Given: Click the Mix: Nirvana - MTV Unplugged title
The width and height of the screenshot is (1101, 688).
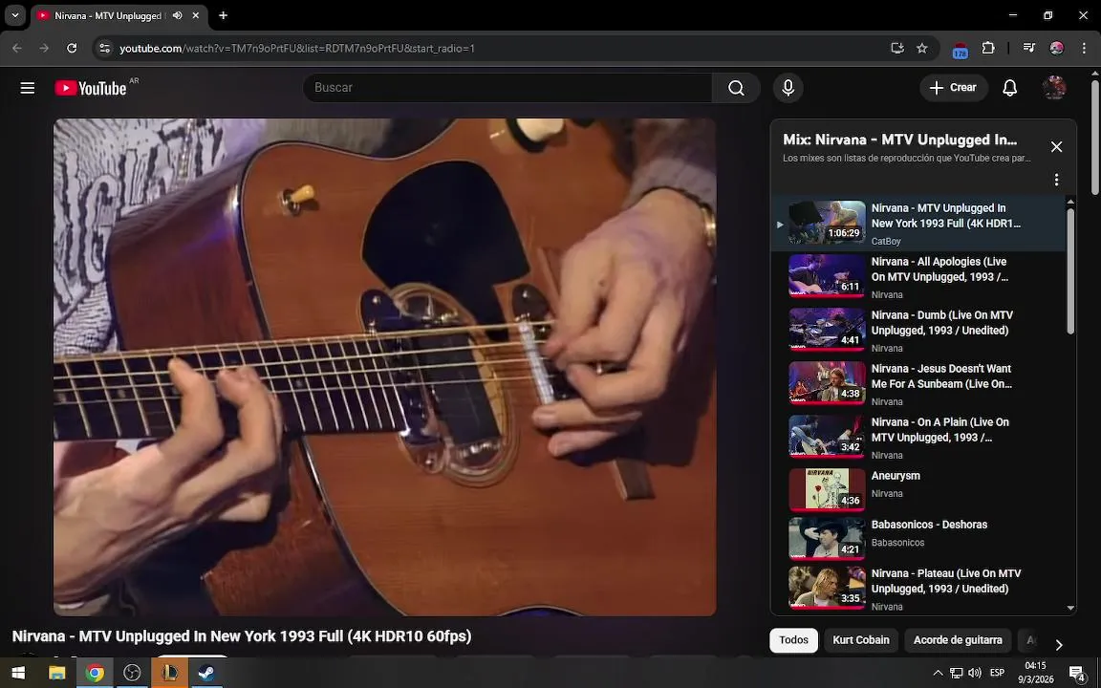Looking at the screenshot, I should coord(899,140).
